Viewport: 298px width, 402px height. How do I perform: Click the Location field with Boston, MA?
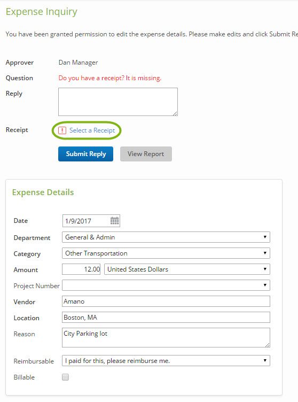pos(166,318)
